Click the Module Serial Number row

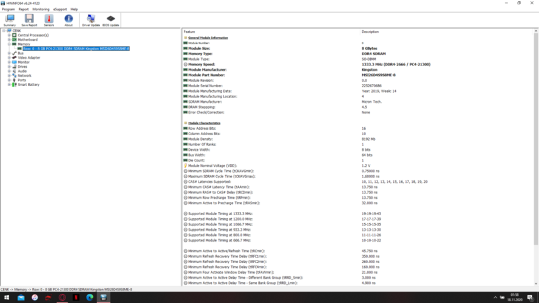point(358,86)
